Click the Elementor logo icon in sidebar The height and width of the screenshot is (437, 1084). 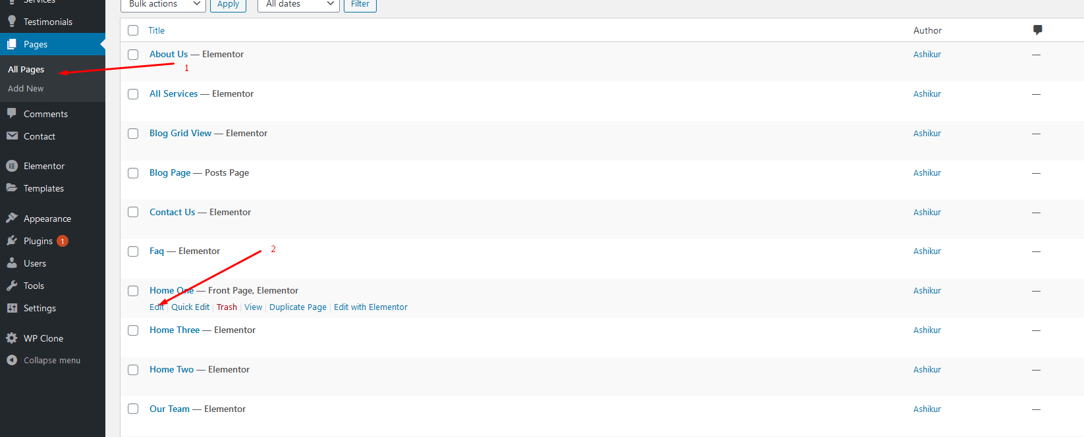(12, 166)
